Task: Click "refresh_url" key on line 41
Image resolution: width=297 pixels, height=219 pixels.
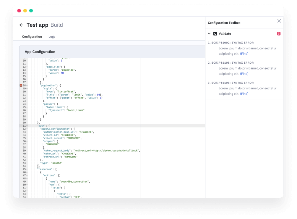Action: pyautogui.click(x=52, y=157)
